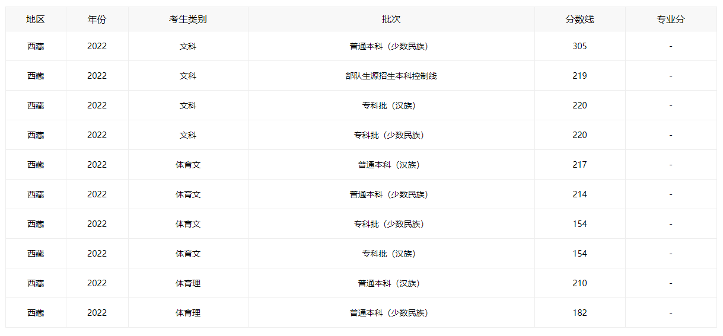
Task: Click 西藏 in the first data row
Action: point(36,46)
